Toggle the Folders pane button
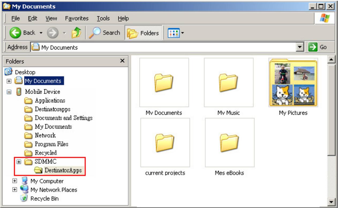 144,33
